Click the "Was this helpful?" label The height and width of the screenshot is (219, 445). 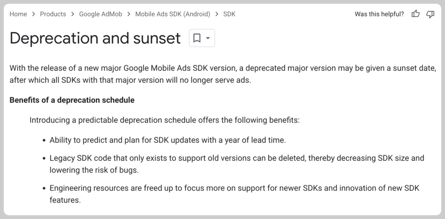point(379,14)
